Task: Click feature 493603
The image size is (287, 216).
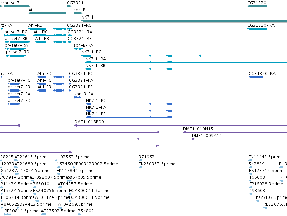Action: [257, 191]
